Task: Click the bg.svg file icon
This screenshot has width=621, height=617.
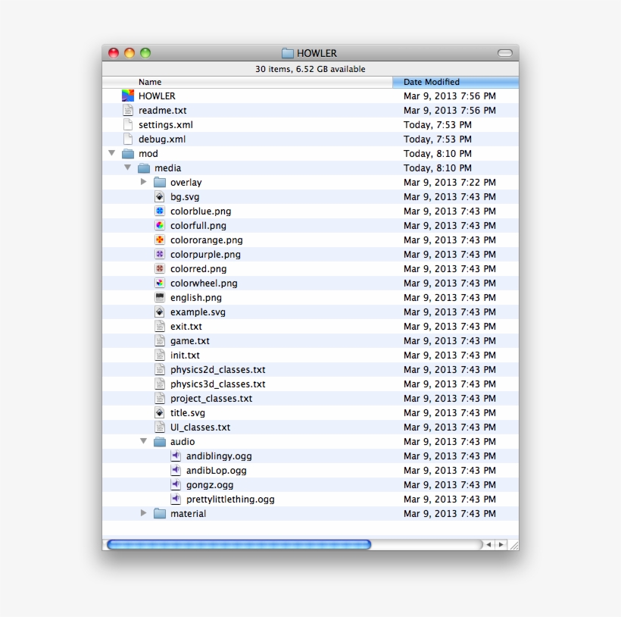Action: coord(160,197)
